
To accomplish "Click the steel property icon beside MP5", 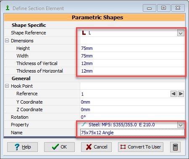I will click(x=84, y=125).
